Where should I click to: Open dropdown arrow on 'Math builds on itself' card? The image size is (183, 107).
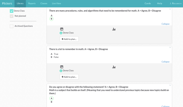tap(170, 85)
